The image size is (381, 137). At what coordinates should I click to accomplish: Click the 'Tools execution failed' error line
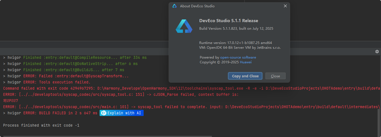coord(47,82)
